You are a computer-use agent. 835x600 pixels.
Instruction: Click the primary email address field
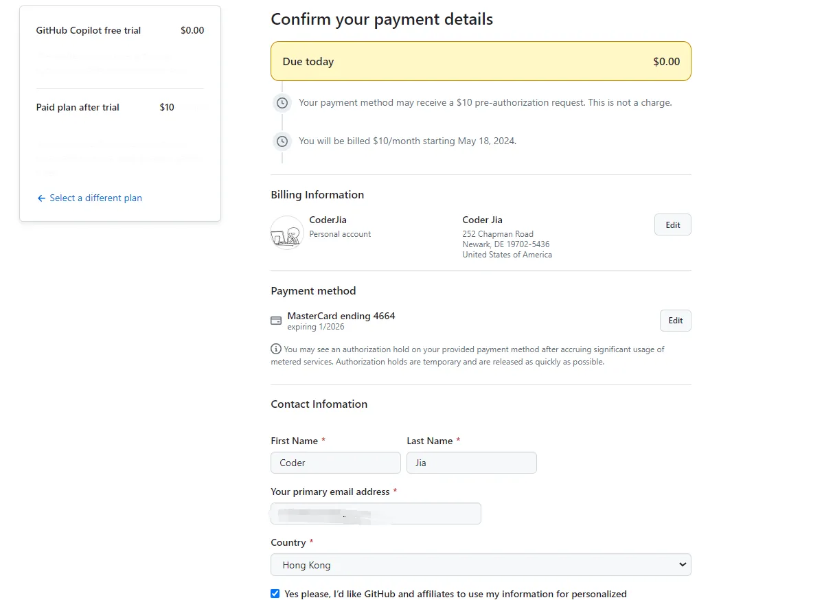click(x=376, y=514)
